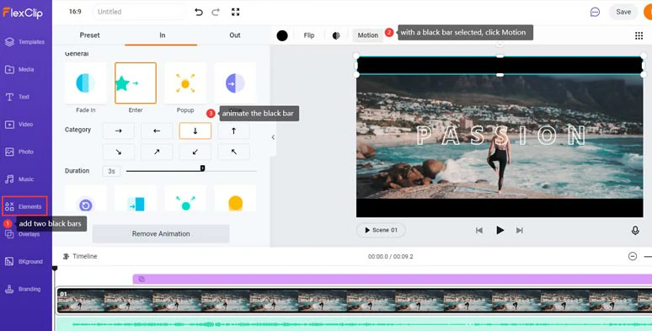Switch to the Out animation tab
The height and width of the screenshot is (331, 652).
[x=235, y=35]
